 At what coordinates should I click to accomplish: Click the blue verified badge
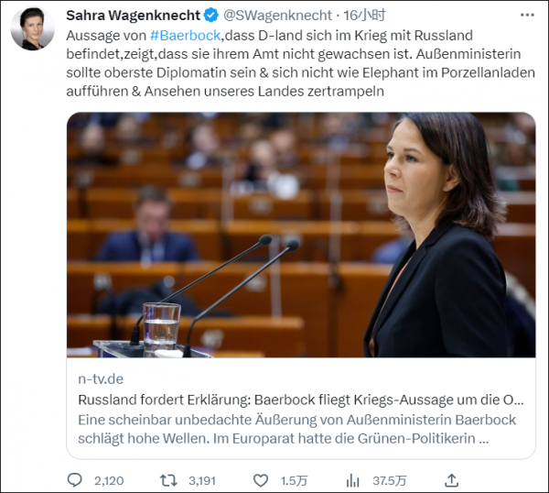(211, 16)
